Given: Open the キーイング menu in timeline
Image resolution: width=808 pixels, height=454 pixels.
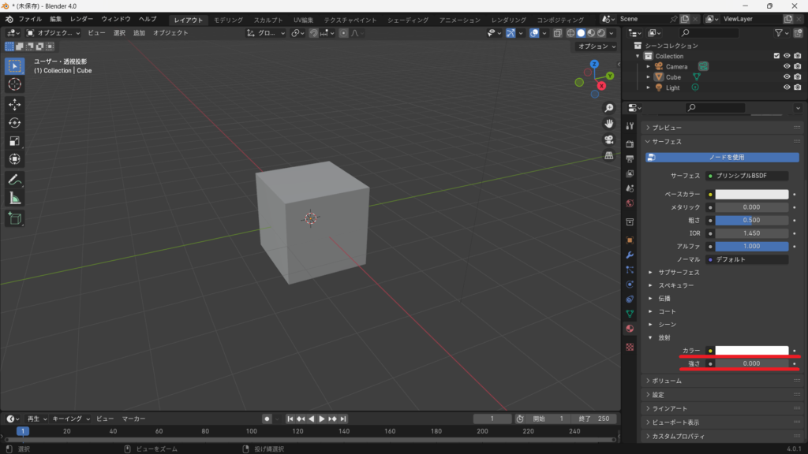Looking at the screenshot, I should (70, 419).
